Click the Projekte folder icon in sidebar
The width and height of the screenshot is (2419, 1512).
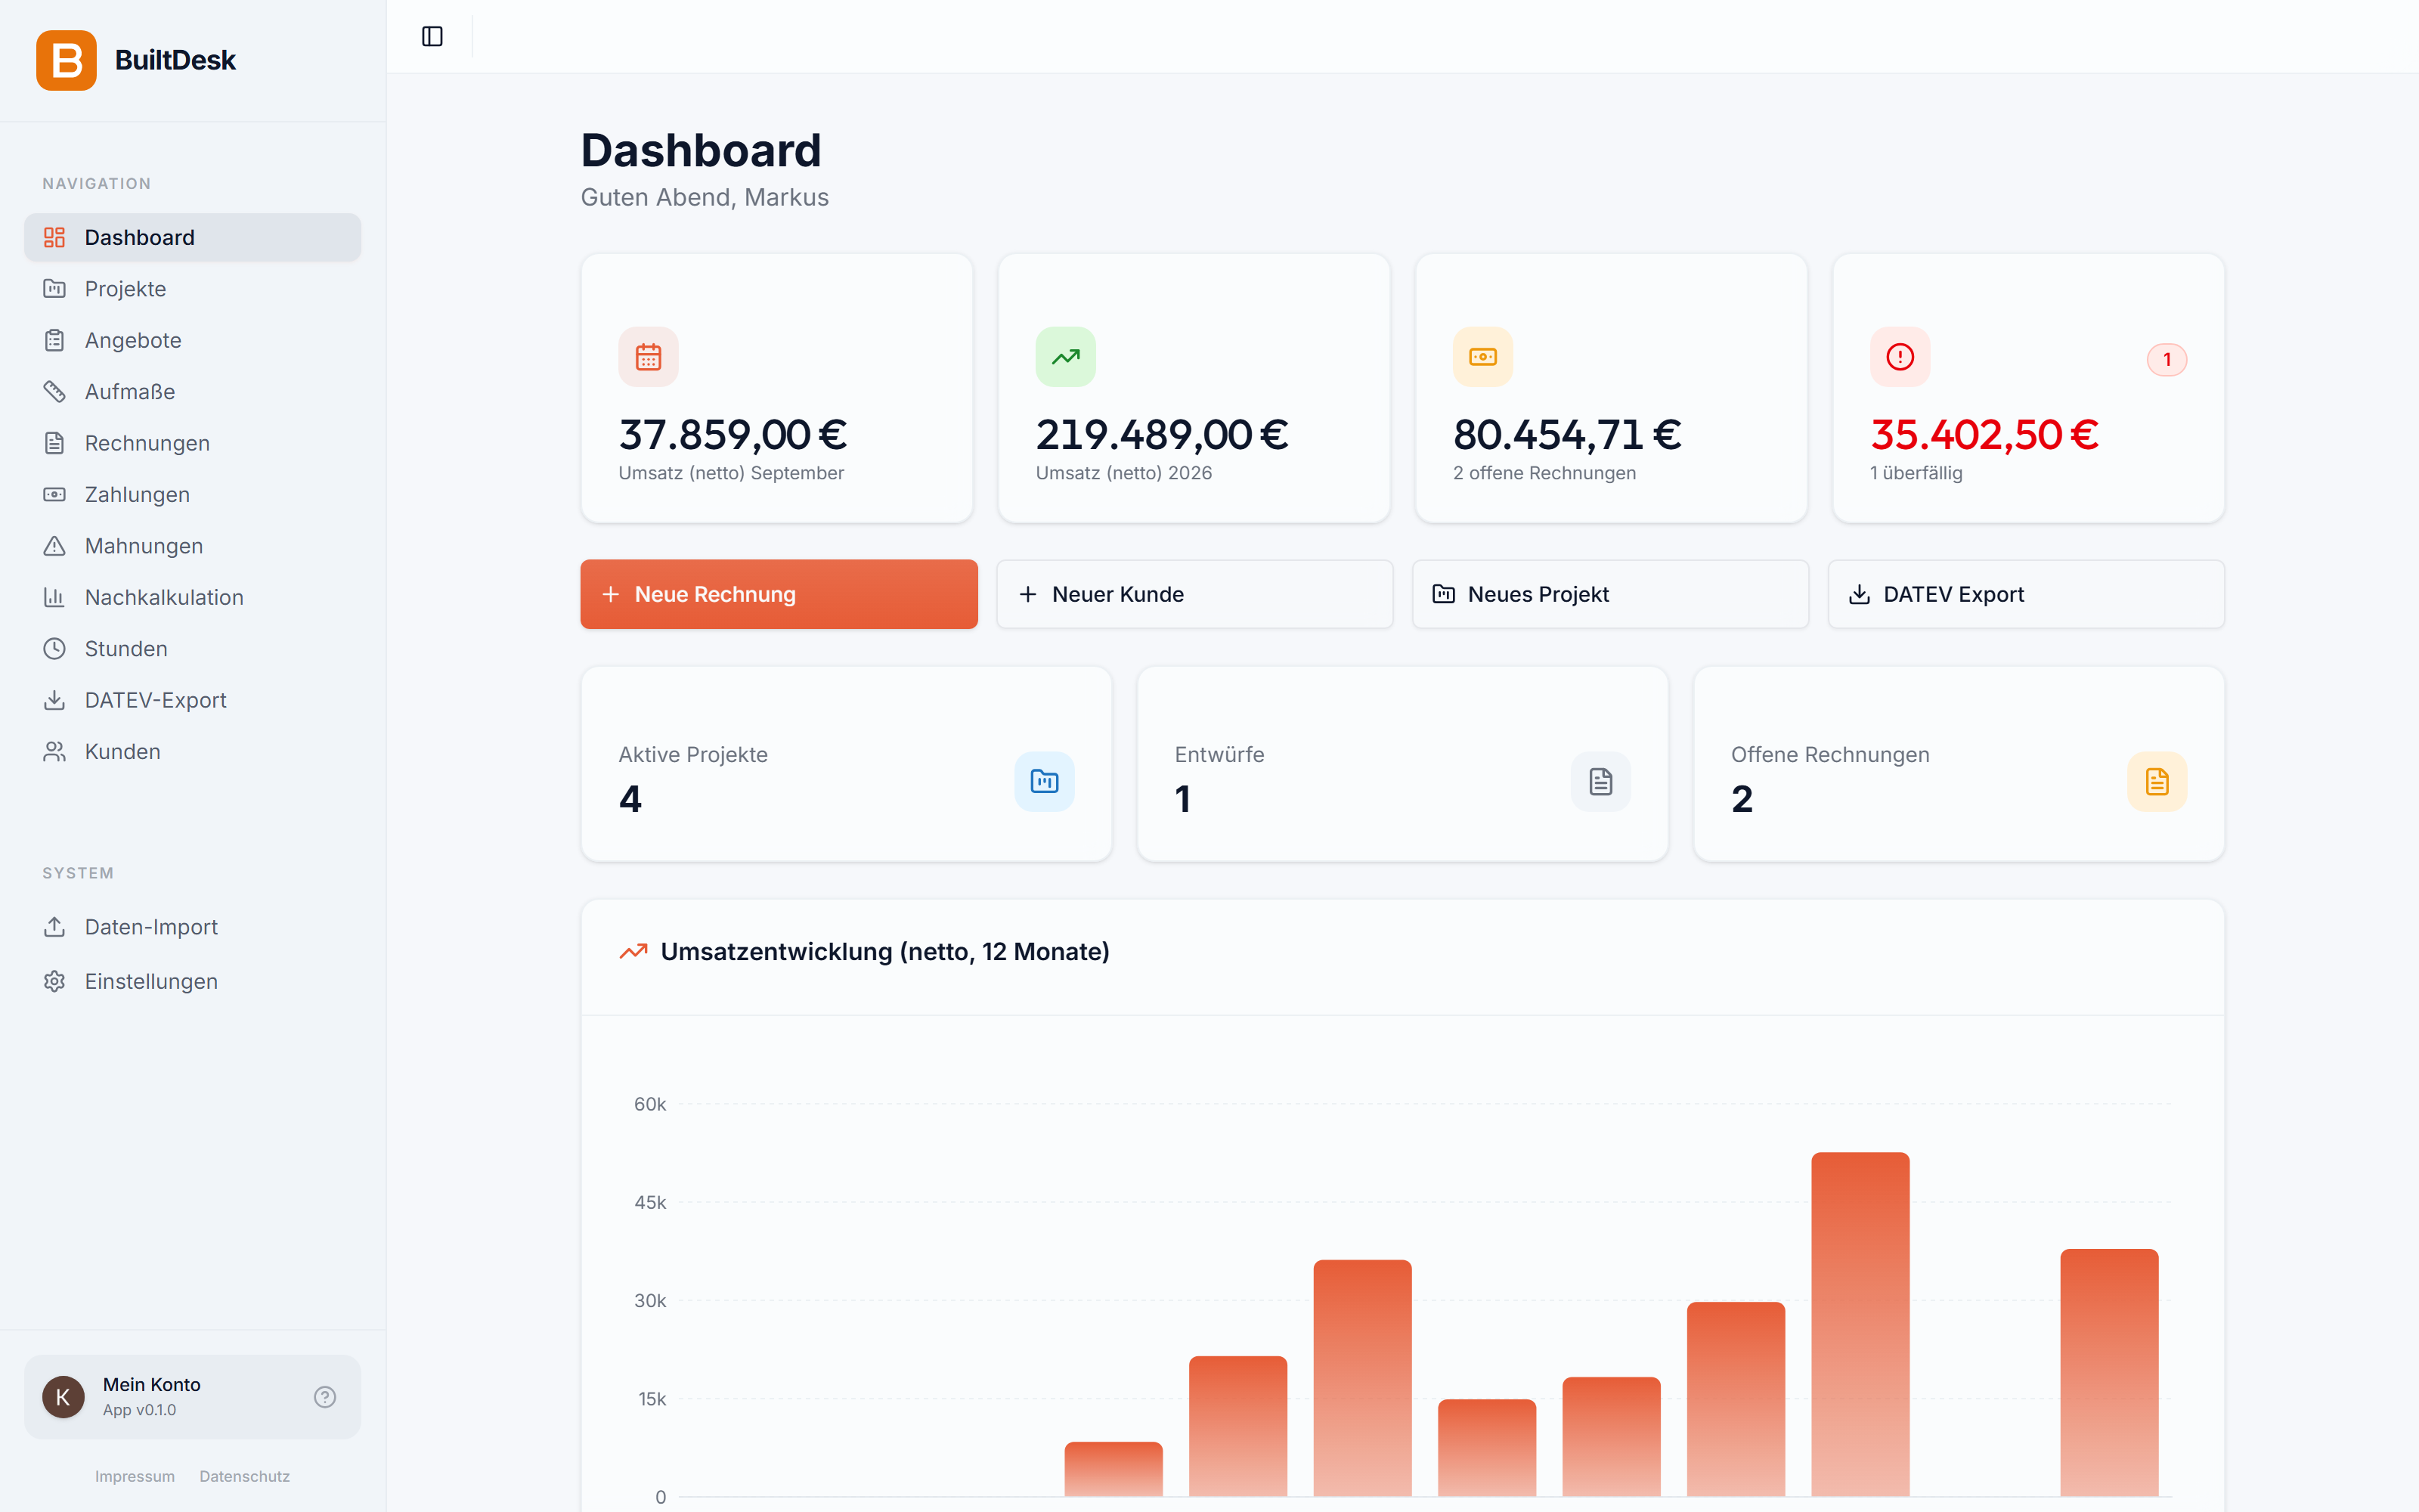click(54, 289)
